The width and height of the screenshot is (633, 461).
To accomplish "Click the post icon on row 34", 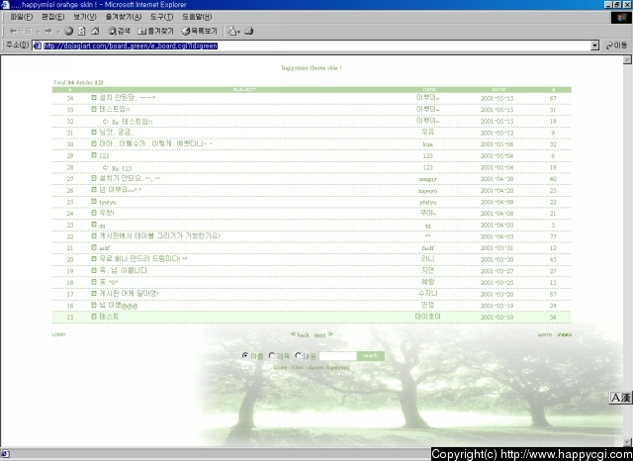I will pos(94,97).
